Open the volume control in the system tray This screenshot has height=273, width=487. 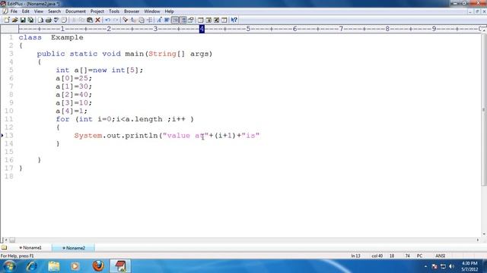(x=451, y=266)
